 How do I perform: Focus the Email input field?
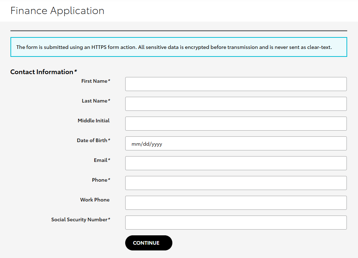236,163
